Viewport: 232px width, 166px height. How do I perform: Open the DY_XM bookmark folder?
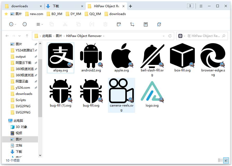pos(73,14)
